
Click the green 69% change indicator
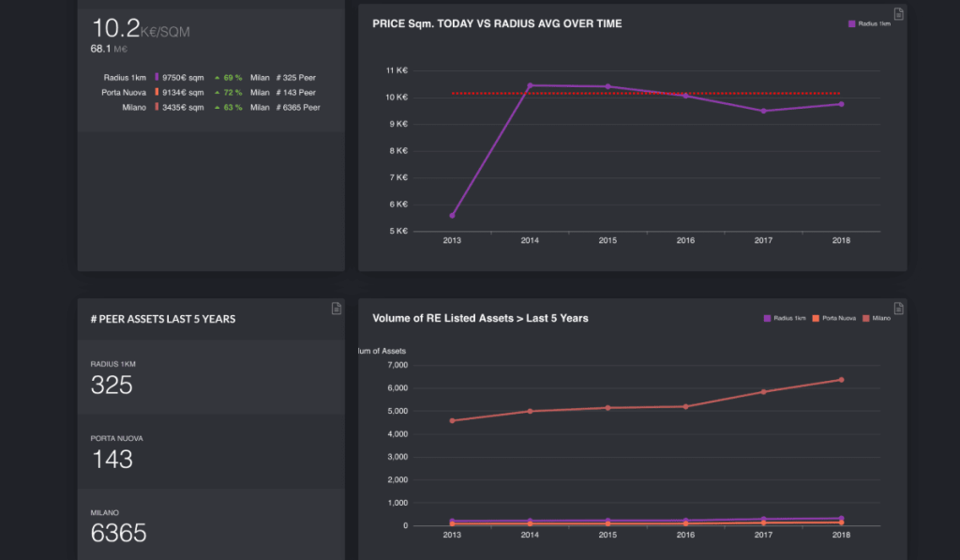click(228, 77)
